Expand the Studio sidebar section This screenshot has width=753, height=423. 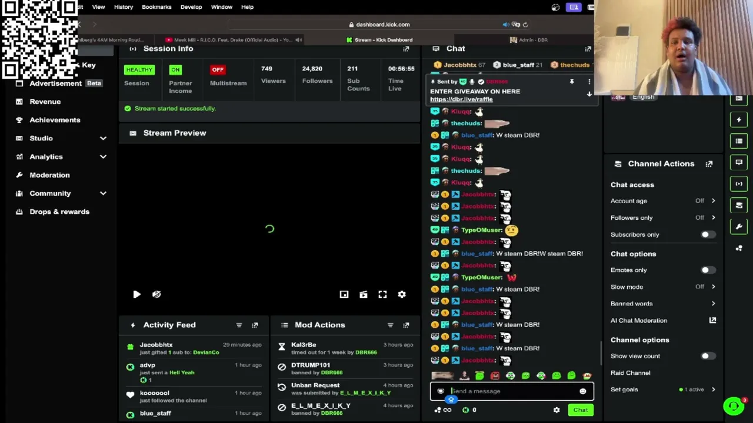pos(103,139)
